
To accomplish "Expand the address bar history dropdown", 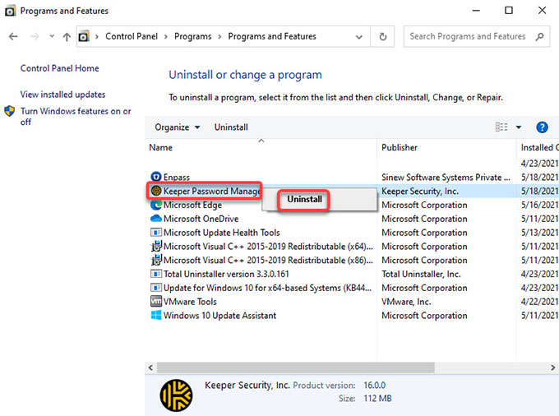I will (x=359, y=37).
